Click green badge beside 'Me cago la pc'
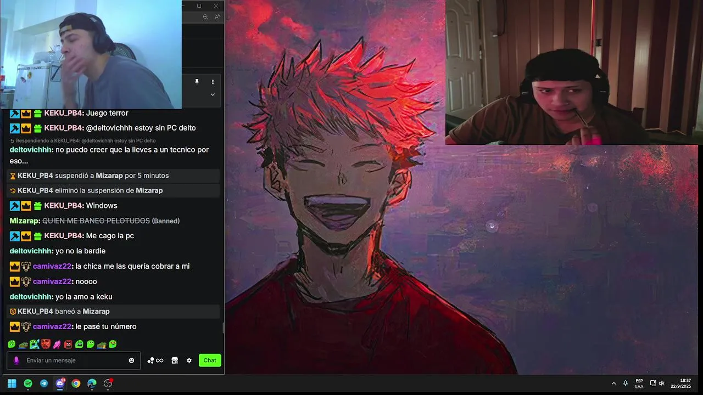 (37, 236)
